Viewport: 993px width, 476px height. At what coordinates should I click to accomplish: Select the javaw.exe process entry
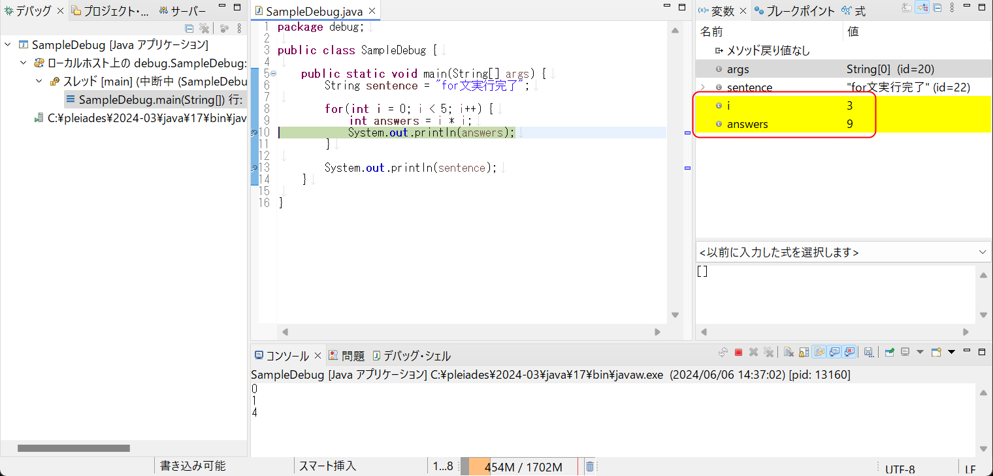[x=140, y=118]
